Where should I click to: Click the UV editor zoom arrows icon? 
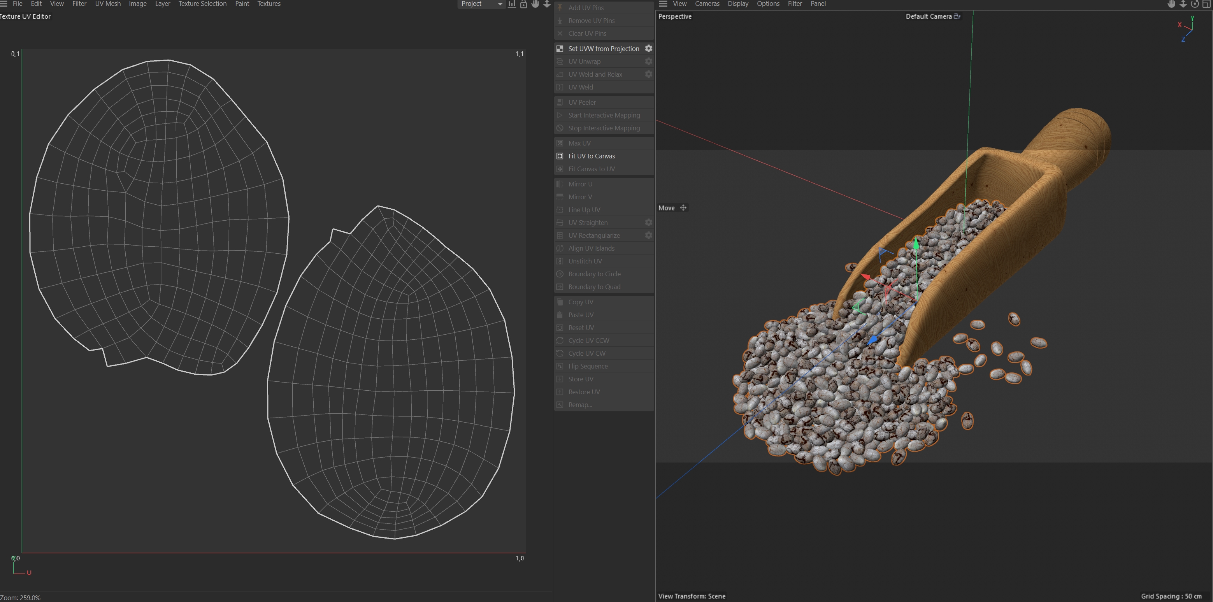547,4
